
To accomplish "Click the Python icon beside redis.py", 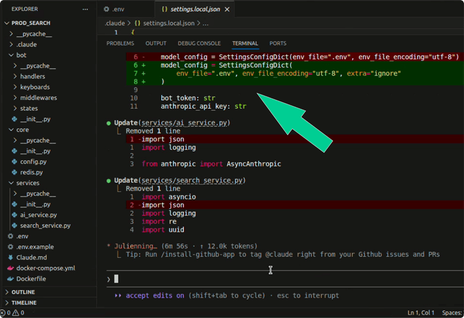I will click(15, 172).
